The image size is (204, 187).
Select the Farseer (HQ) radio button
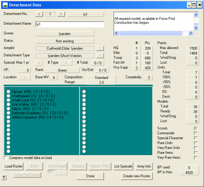coord(8,91)
